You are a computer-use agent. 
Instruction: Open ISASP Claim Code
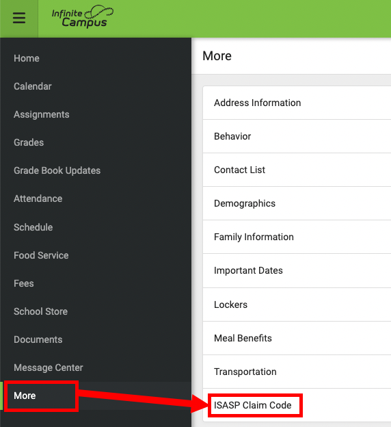click(x=297, y=405)
